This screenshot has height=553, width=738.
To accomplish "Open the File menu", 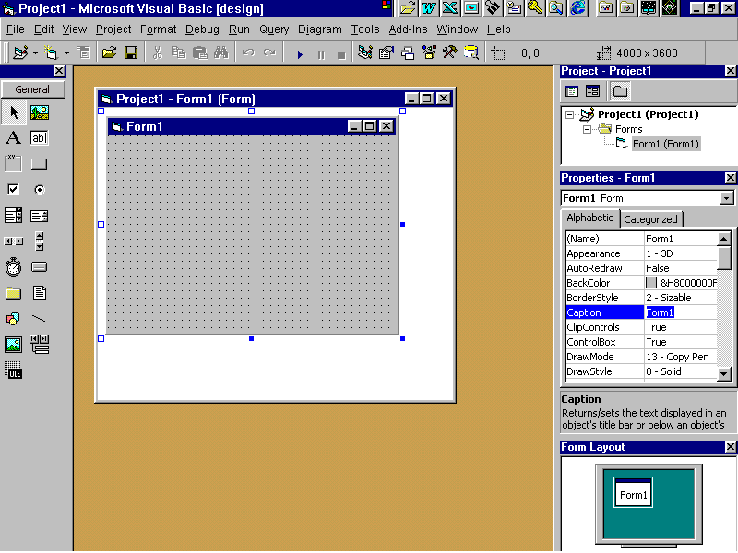I will (x=15, y=29).
